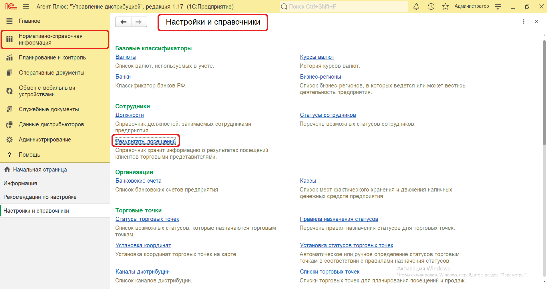Click text 'История курсов валют.'

pyautogui.click(x=330, y=66)
